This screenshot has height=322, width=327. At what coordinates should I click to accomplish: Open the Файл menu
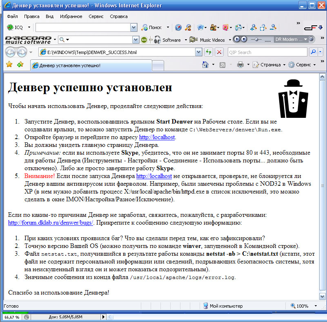tap(12, 16)
